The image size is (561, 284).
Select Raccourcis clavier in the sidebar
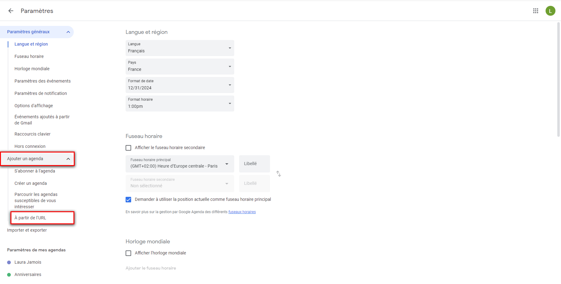point(32,134)
